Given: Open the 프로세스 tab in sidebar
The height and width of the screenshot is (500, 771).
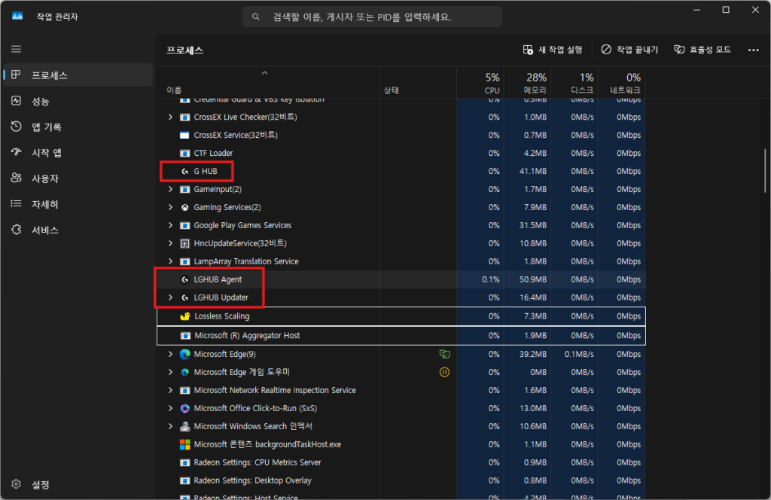Looking at the screenshot, I should point(78,75).
